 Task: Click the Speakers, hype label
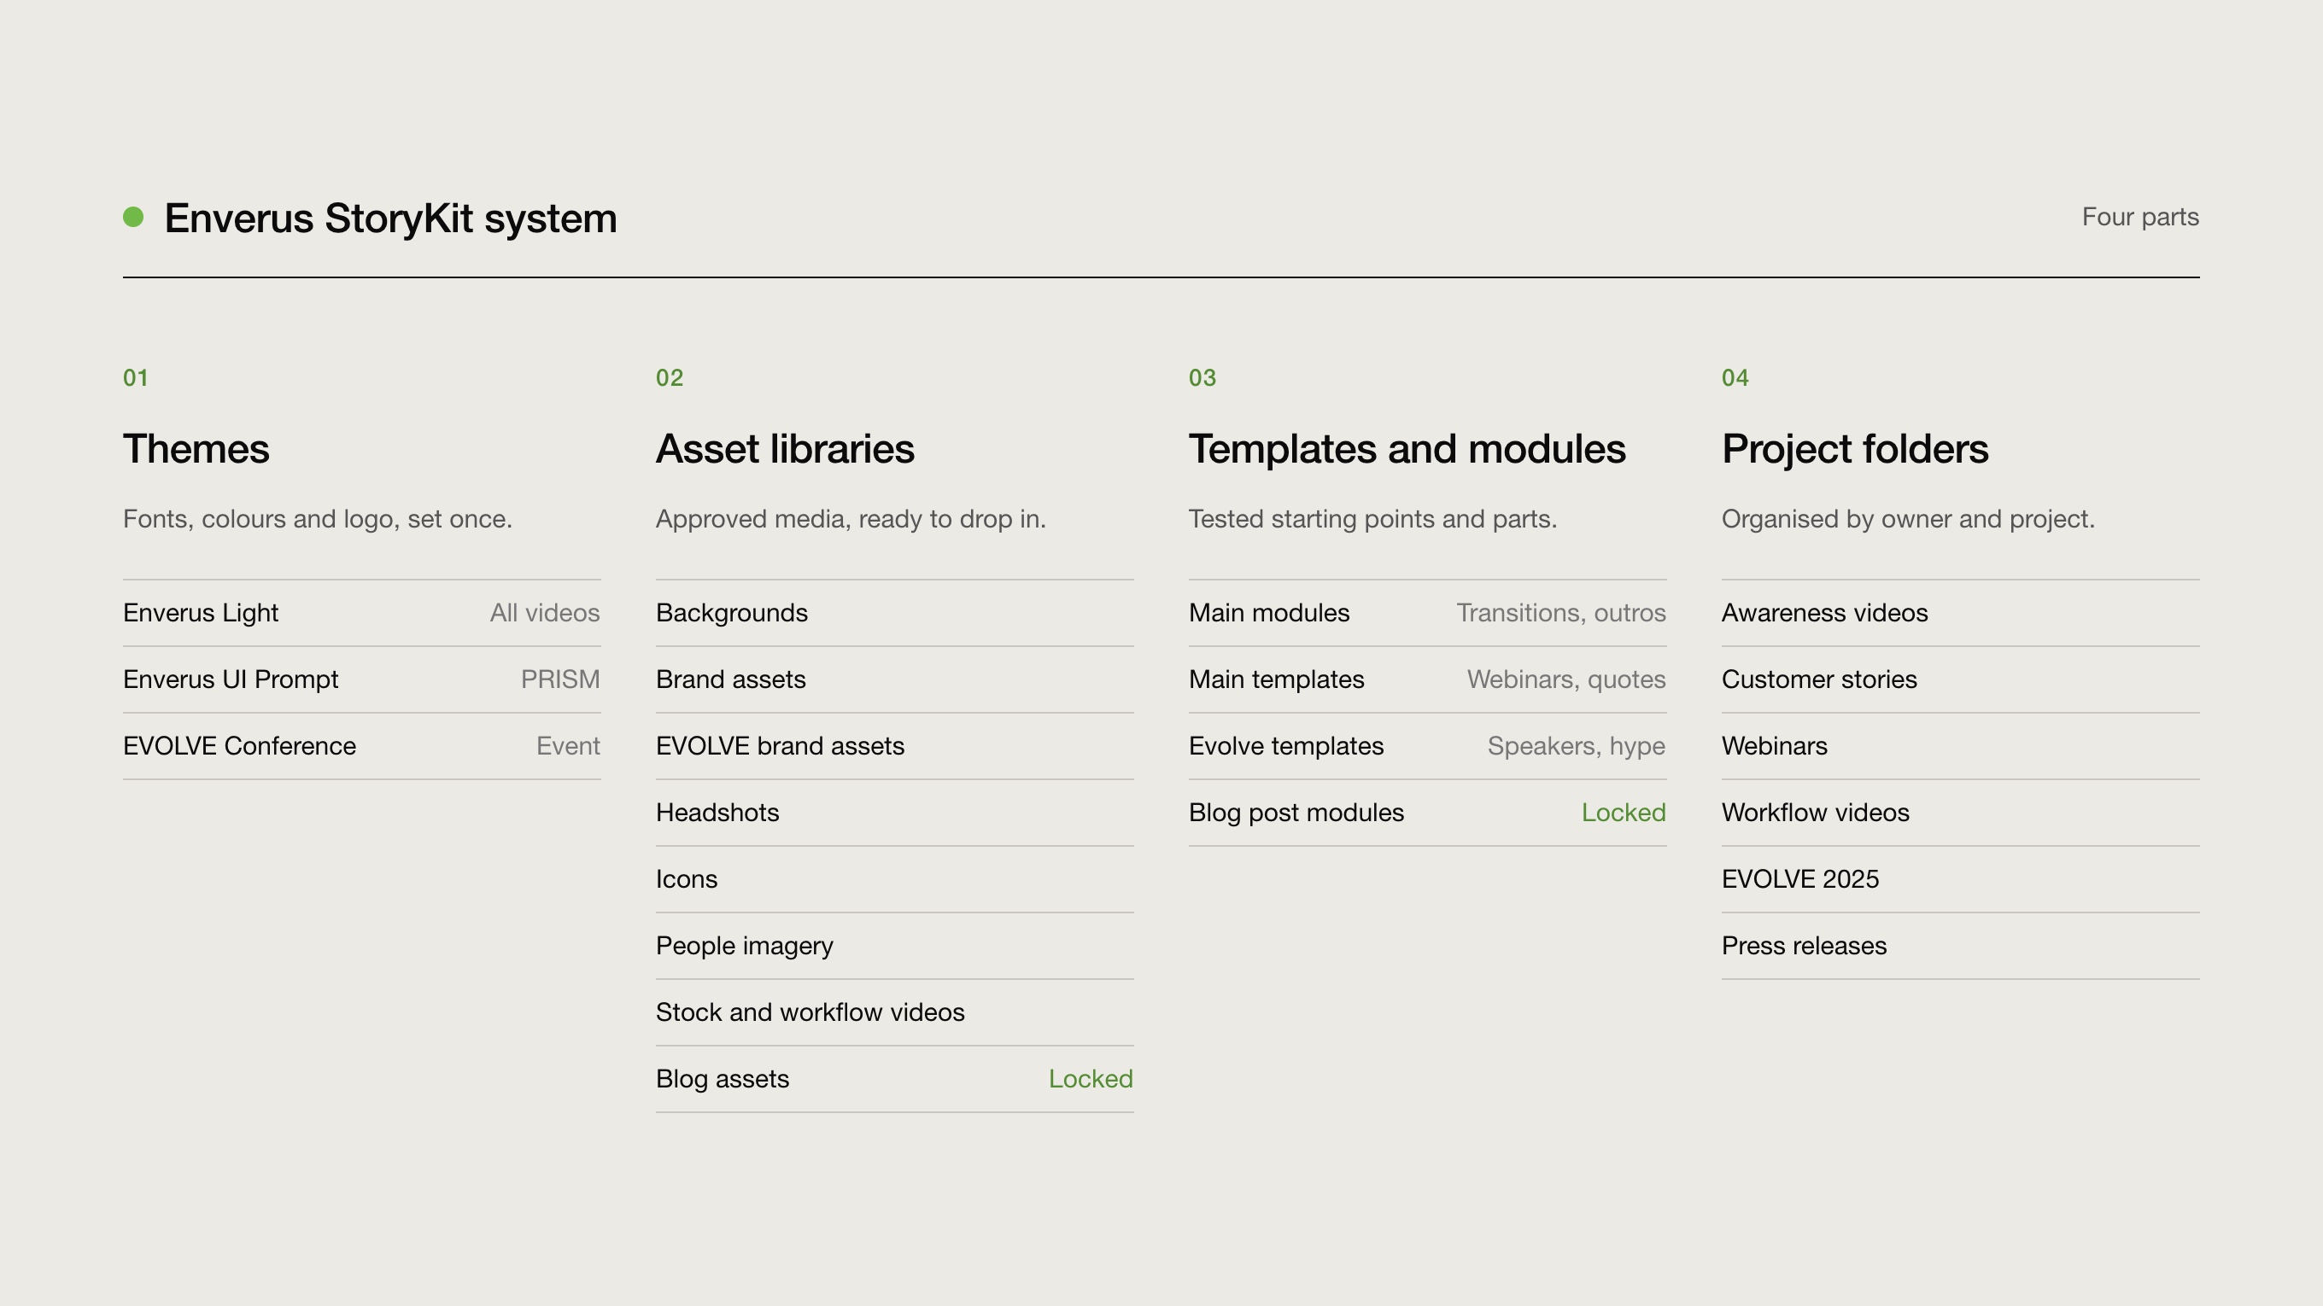point(1577,746)
